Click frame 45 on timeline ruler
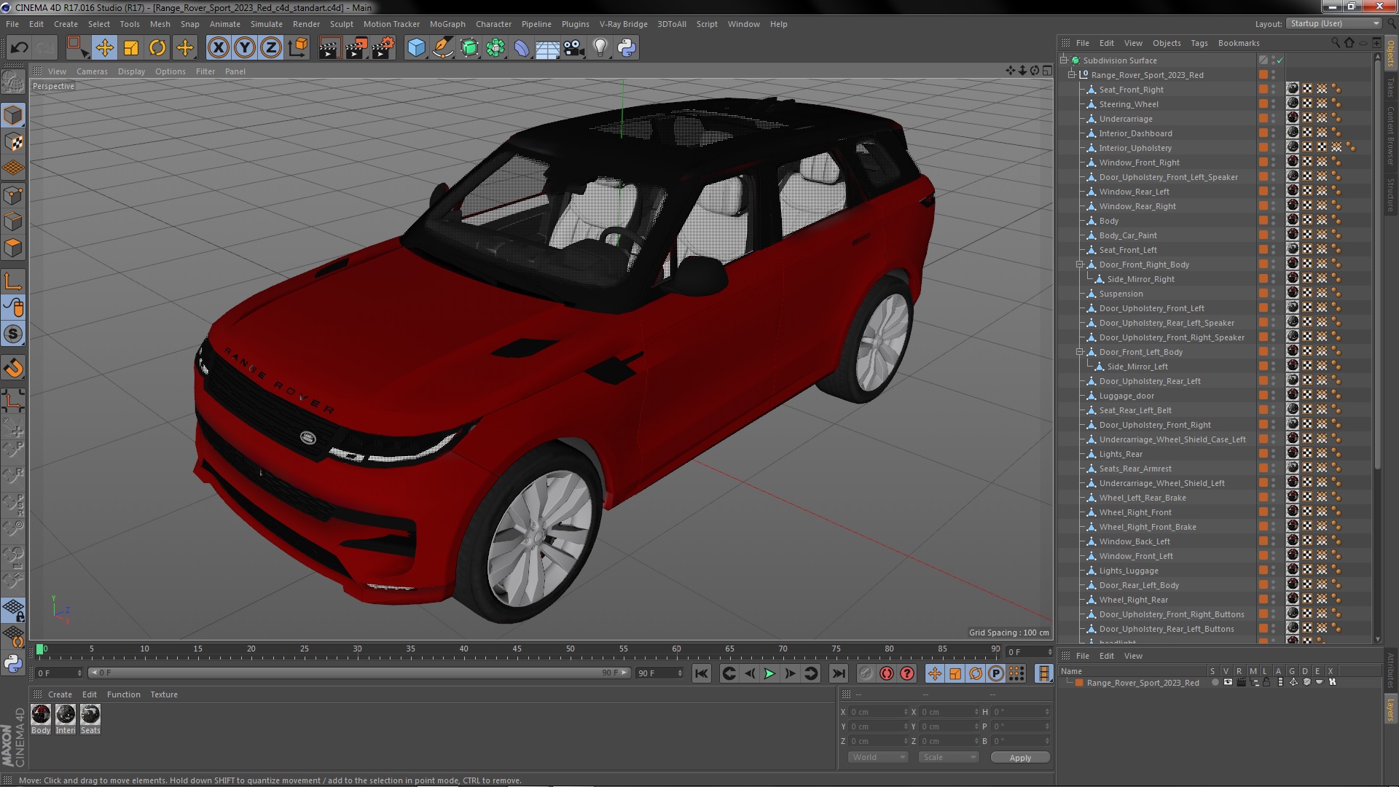This screenshot has height=787, width=1399. 517,649
